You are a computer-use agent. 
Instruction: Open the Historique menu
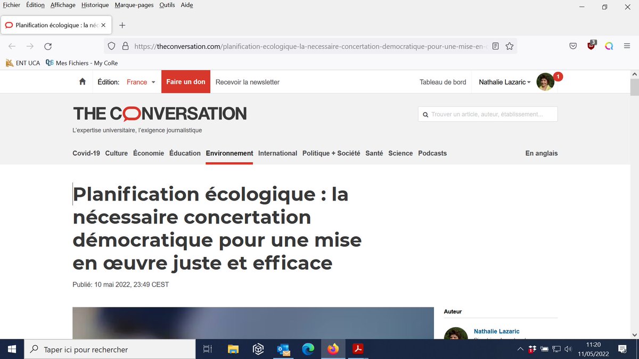(x=95, y=5)
